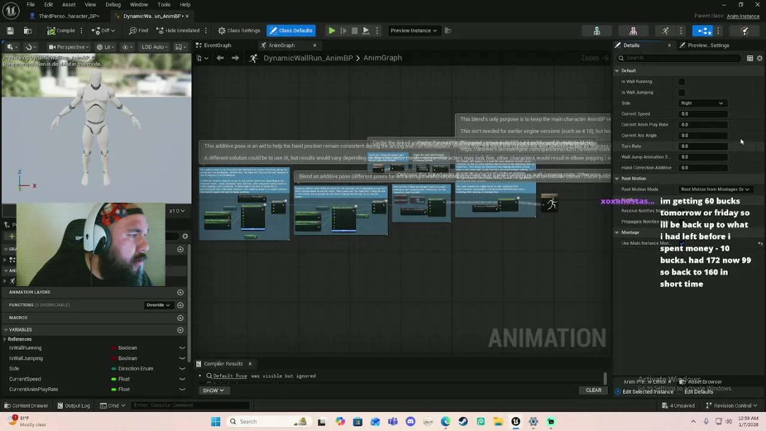Image resolution: width=766 pixels, height=431 pixels.
Task: Open Animation editor mode icon
Action: (665, 31)
